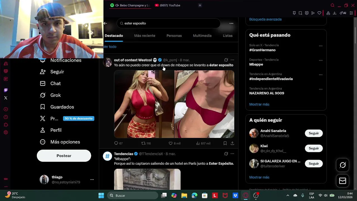Repost the Westcol tweet showing 116

[x=146, y=143]
